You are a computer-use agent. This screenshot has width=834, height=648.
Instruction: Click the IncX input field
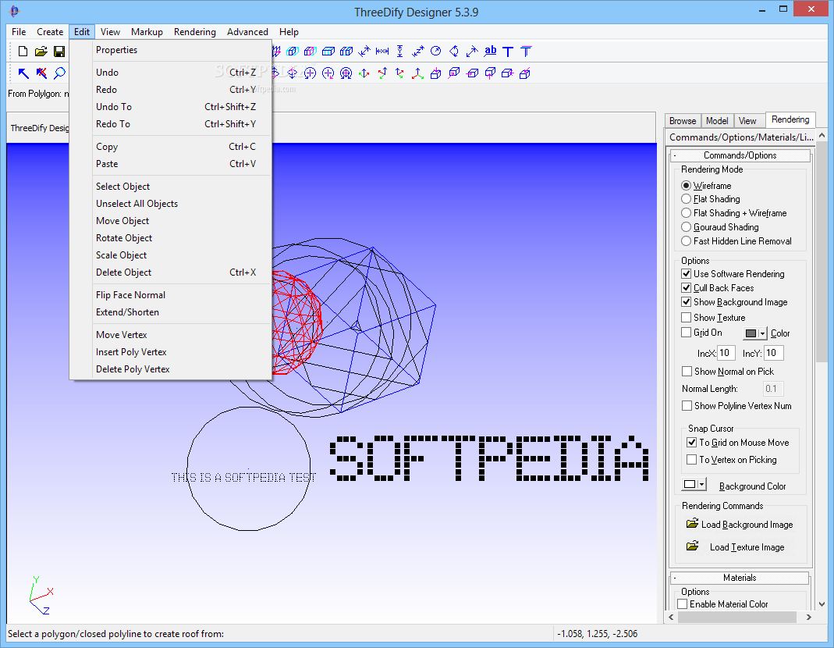pyautogui.click(x=726, y=352)
